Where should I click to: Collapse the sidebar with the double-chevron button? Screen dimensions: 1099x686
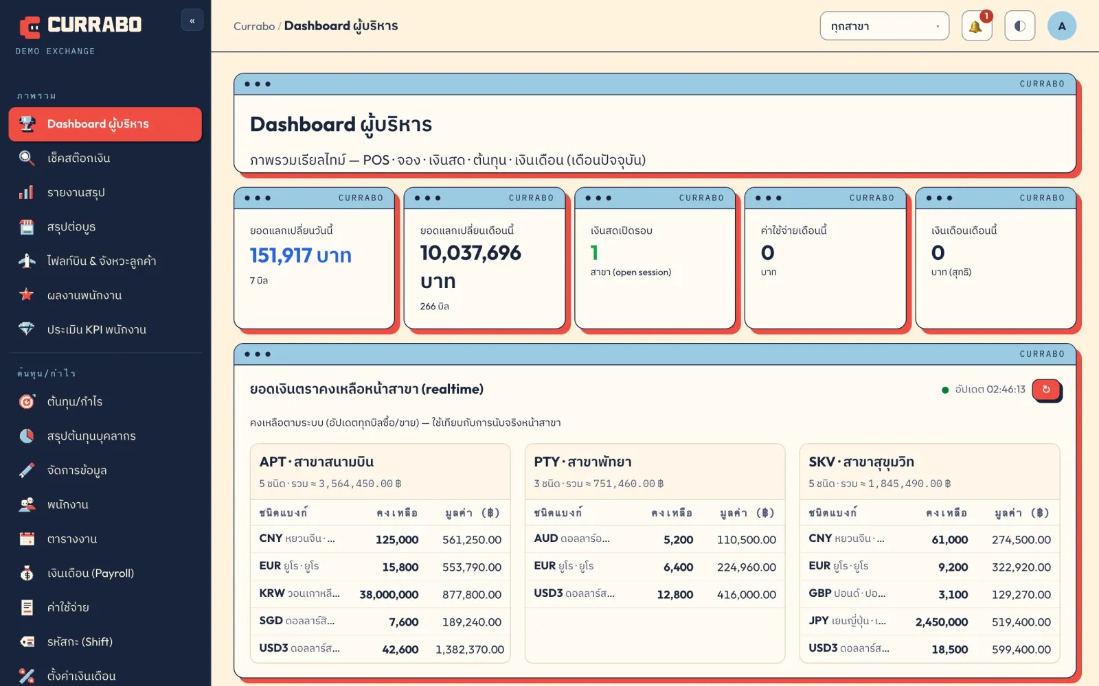(192, 21)
